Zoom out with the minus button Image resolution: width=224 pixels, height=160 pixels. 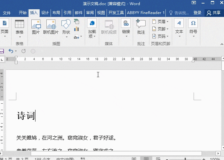pos(167,159)
